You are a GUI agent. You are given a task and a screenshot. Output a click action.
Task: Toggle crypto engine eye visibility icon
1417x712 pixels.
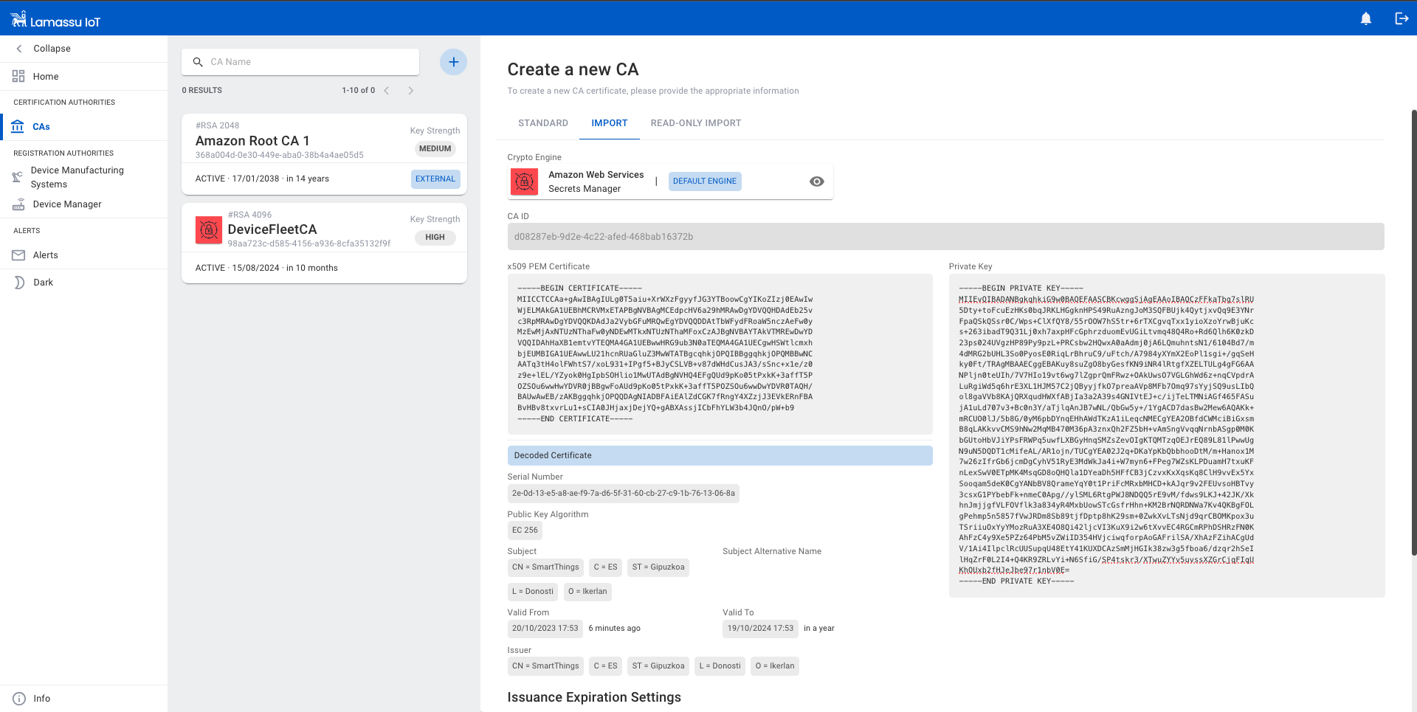816,182
